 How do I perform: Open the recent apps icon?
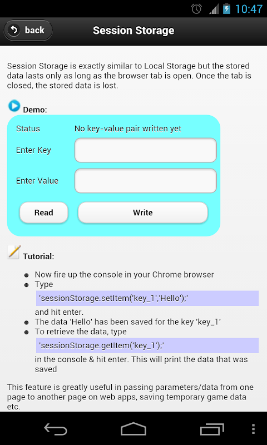[x=212, y=429]
